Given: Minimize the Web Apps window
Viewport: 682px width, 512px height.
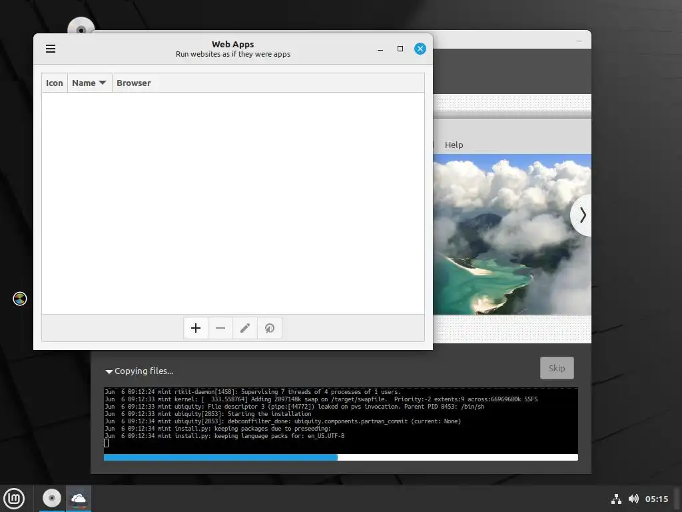Looking at the screenshot, I should pos(380,49).
